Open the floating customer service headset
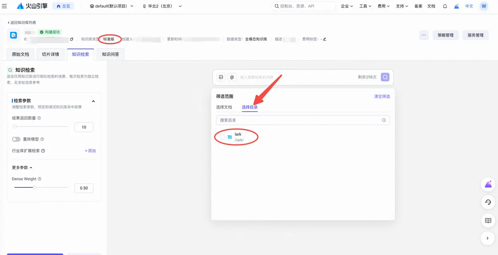Image resolution: width=498 pixels, height=255 pixels. (x=488, y=202)
